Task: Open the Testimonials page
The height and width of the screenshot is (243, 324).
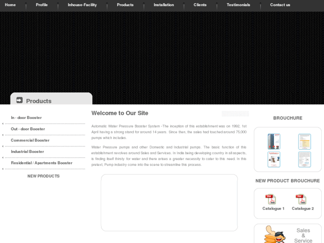Action: 238,5
